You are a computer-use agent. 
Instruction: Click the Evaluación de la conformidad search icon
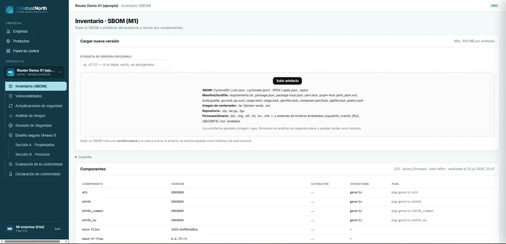pyautogui.click(x=11, y=164)
